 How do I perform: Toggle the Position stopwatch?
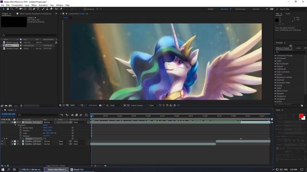tap(21, 130)
